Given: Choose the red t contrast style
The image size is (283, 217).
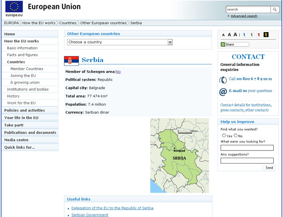Looking at the screenshot, I should [259, 34].
